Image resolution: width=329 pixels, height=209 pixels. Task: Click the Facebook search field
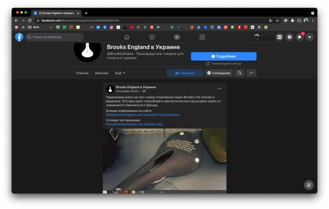54,37
